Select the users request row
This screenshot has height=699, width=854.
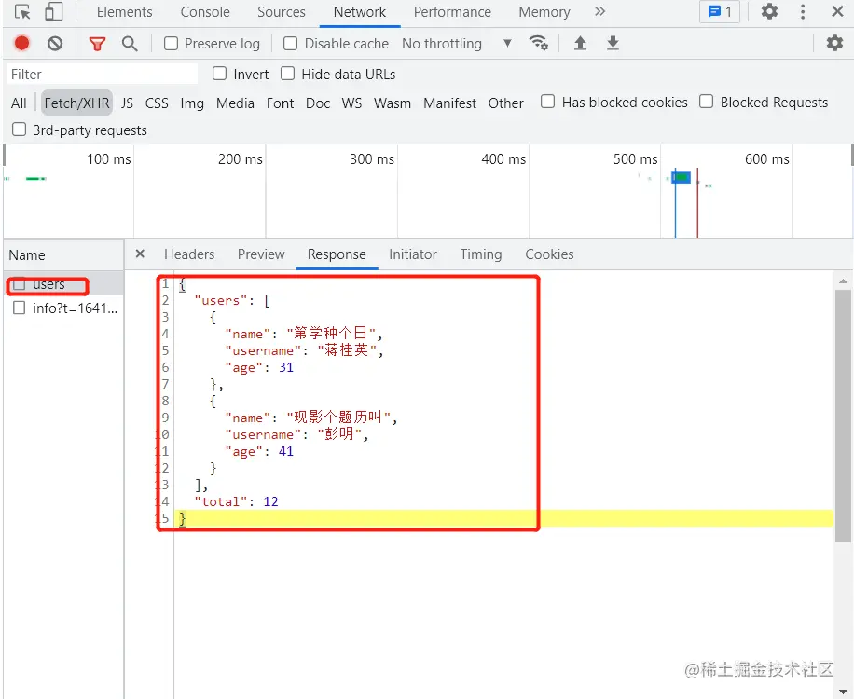tap(63, 284)
